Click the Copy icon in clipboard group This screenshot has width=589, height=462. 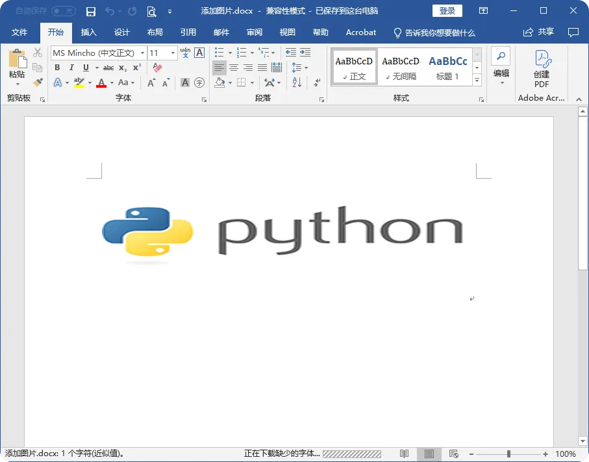pos(37,68)
